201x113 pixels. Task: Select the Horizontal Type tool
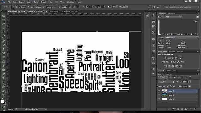point(3,78)
